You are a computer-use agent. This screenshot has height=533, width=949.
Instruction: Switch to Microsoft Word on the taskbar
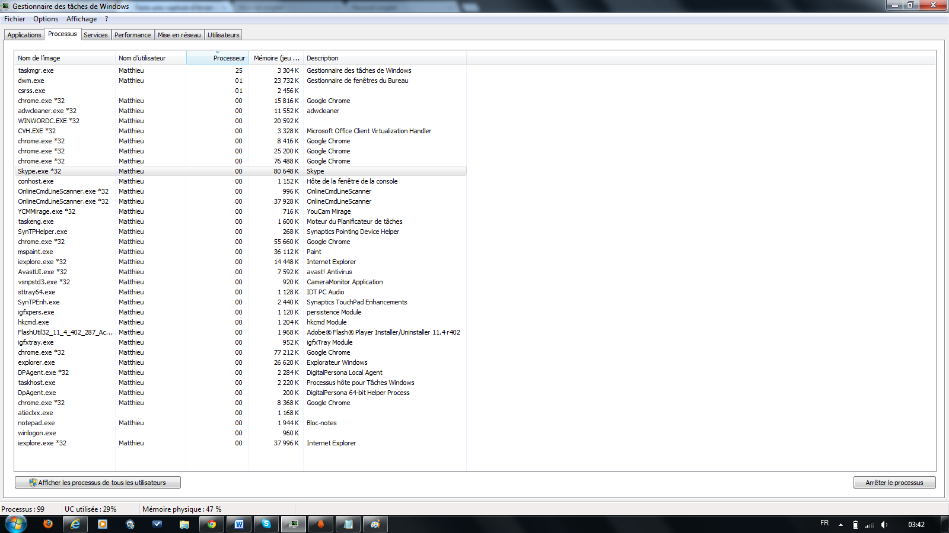[x=239, y=524]
